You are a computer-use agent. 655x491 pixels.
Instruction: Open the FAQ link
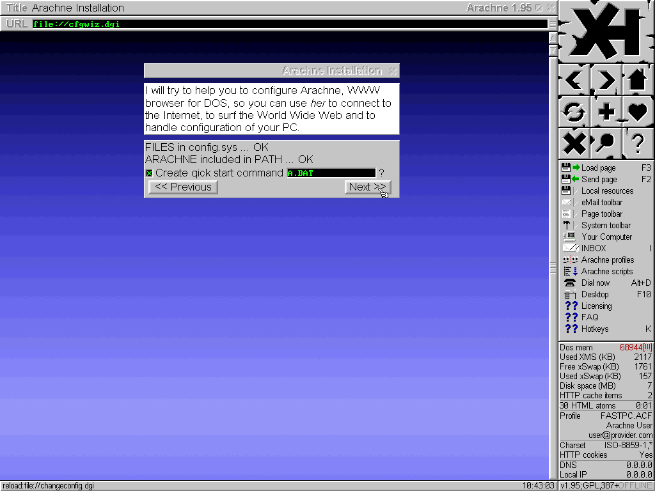(x=590, y=317)
